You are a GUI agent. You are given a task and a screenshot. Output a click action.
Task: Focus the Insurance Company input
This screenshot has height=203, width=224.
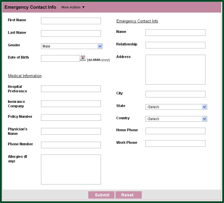(71, 104)
